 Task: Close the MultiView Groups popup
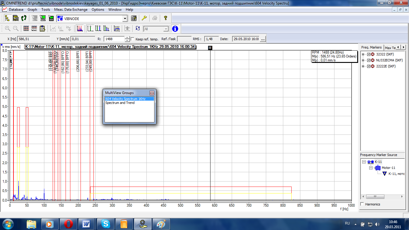point(152,93)
